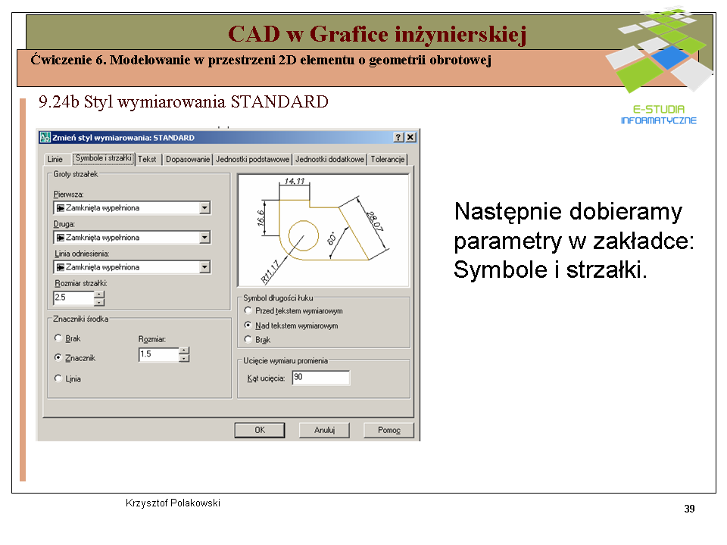Image resolution: width=727 pixels, height=545 pixels.
Task: Select the Brak center mark option
Action: tap(58, 338)
